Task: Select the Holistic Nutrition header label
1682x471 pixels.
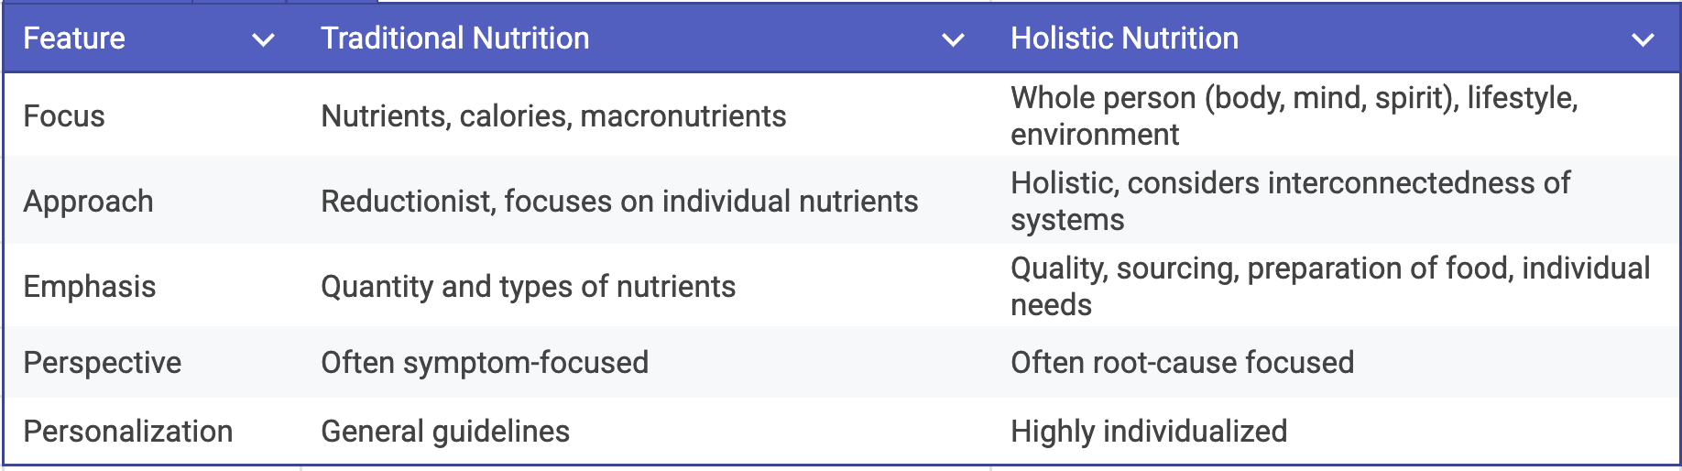Action: 1124,38
